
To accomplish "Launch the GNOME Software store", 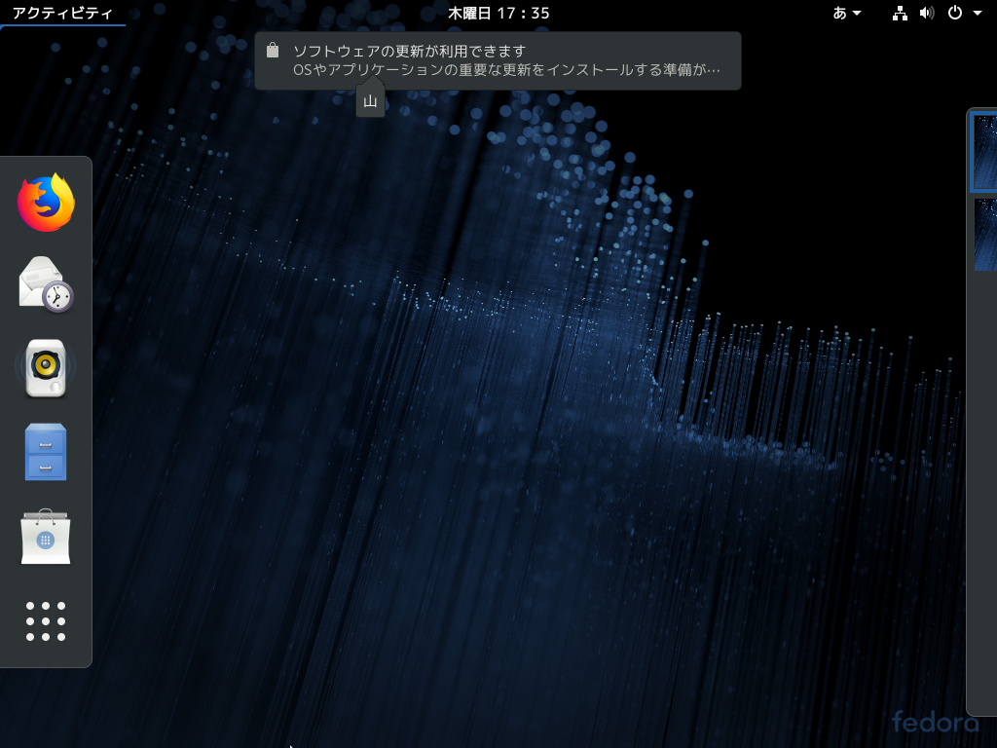I will (46, 537).
